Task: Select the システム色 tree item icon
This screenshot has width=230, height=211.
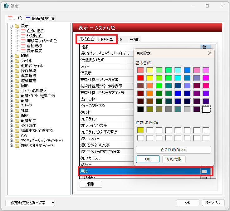Action: (23, 36)
